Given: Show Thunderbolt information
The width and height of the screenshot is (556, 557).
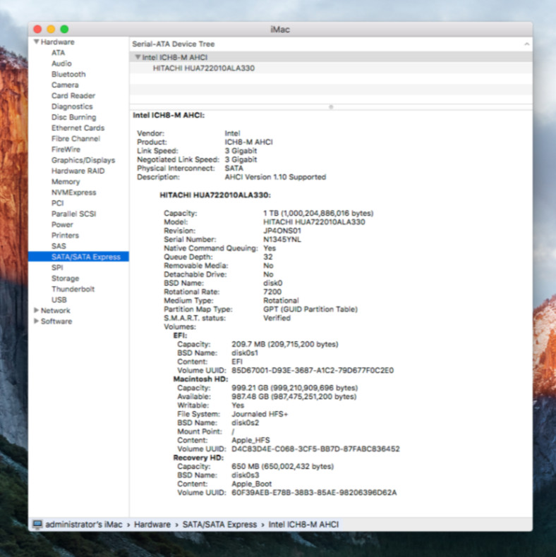Looking at the screenshot, I should (73, 289).
